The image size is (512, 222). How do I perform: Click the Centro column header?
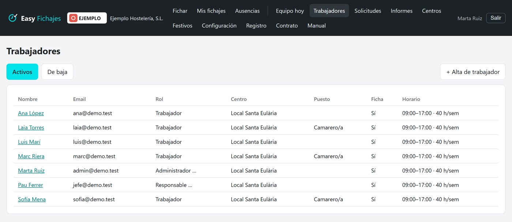[239, 99]
